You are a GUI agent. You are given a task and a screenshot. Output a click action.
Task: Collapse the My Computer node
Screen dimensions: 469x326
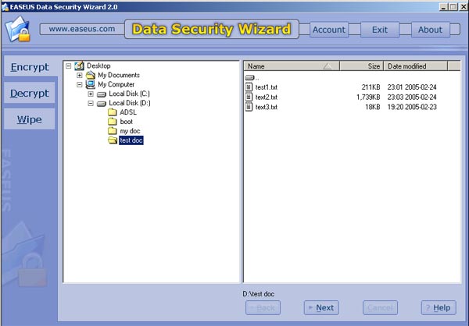click(x=79, y=84)
